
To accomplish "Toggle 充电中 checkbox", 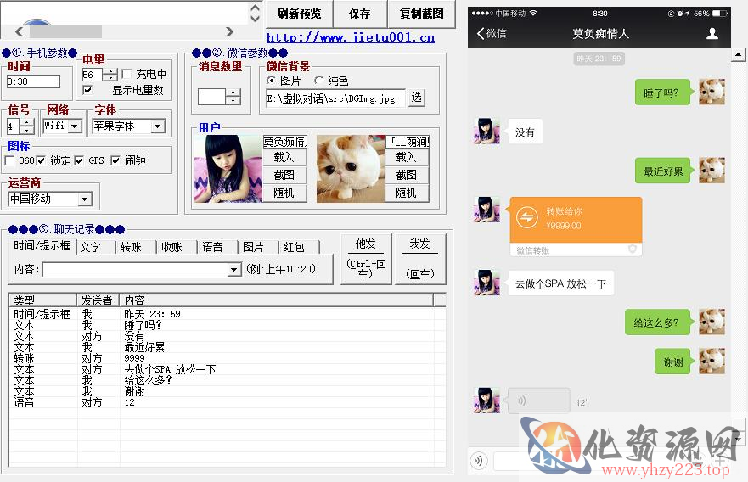I will click(127, 74).
